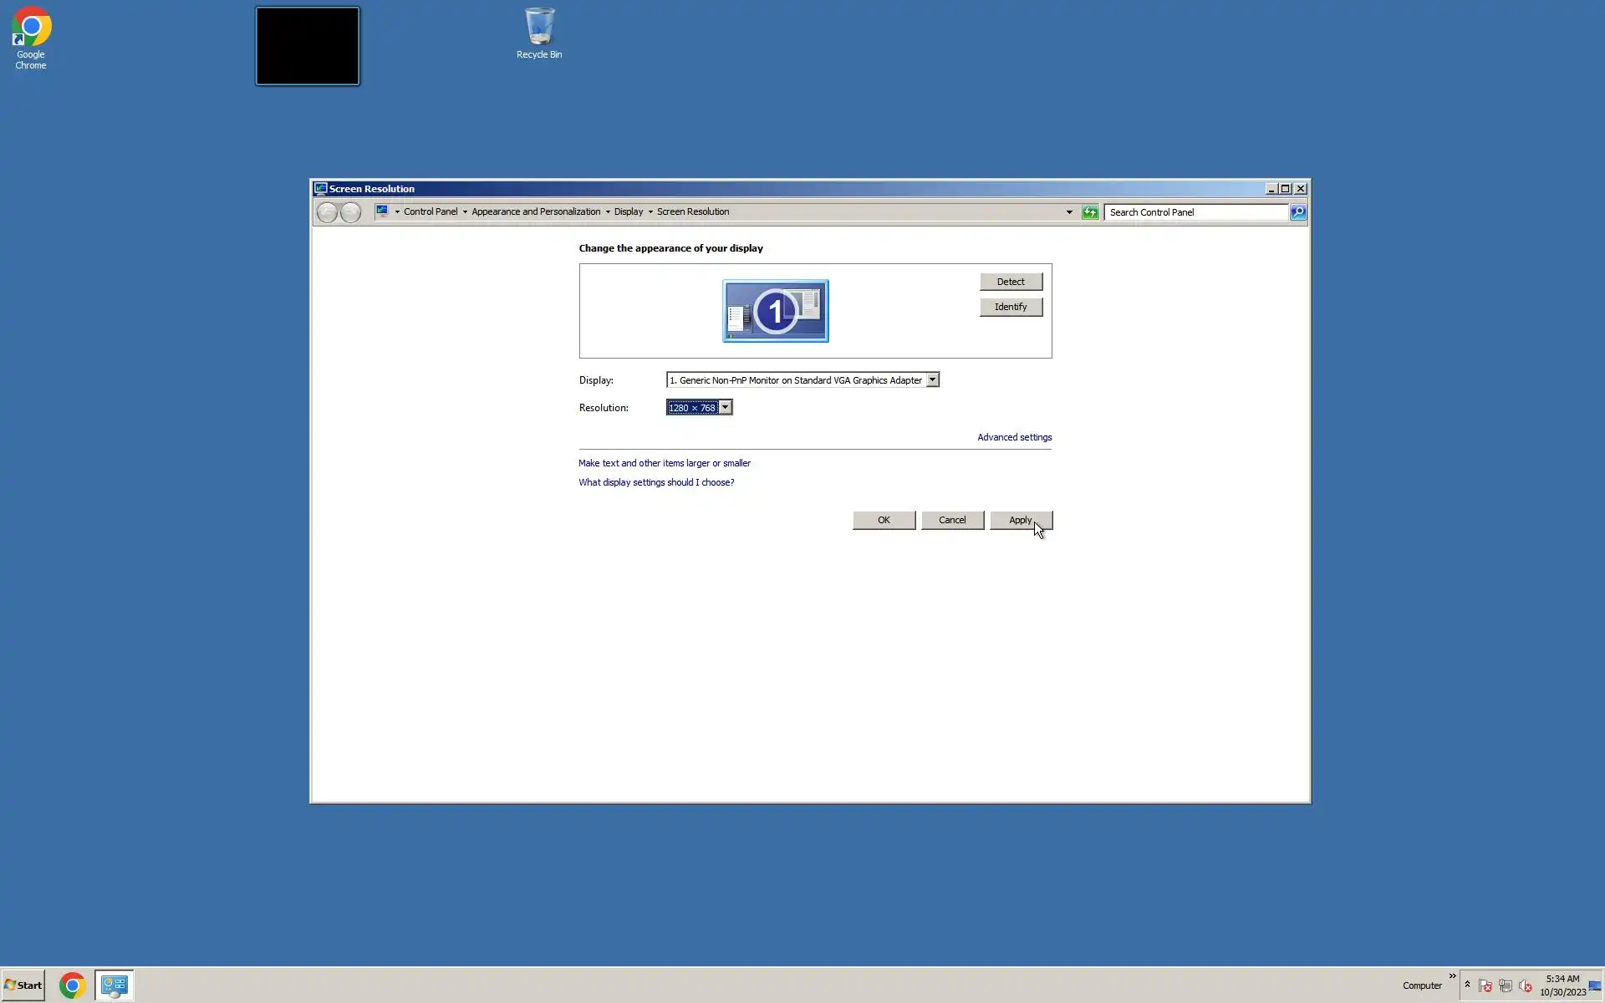Click the refresh icon beside address bar
Image resolution: width=1605 pixels, height=1003 pixels.
[1090, 212]
